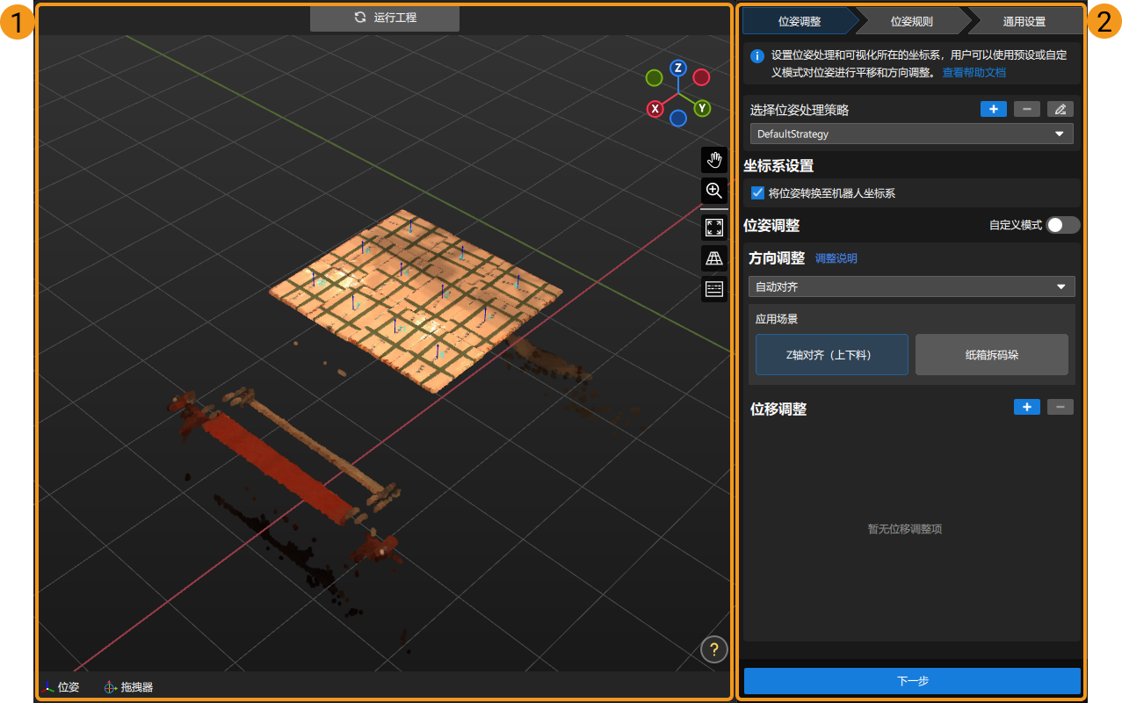
Task: Select the pan hand tool
Action: click(714, 160)
